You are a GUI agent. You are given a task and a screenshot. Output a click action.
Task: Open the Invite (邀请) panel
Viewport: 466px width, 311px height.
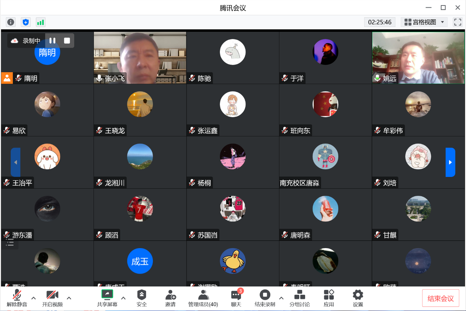coord(170,298)
